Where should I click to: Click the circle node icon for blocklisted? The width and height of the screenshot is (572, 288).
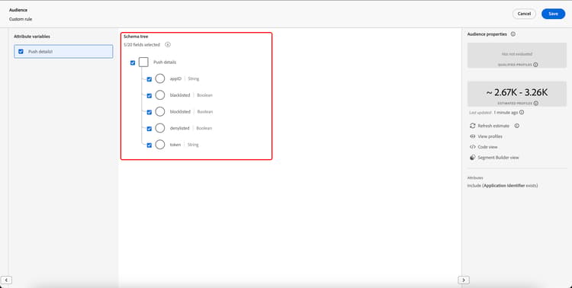point(160,111)
